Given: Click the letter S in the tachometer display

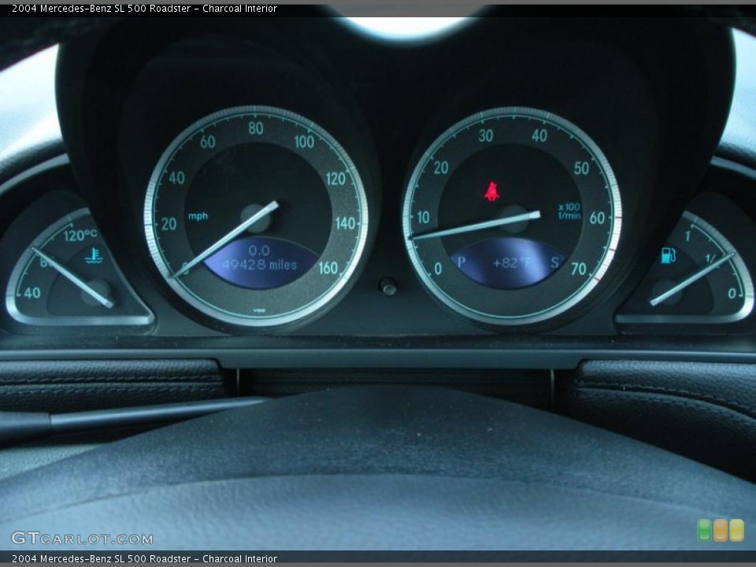Looking at the screenshot, I should [x=554, y=262].
